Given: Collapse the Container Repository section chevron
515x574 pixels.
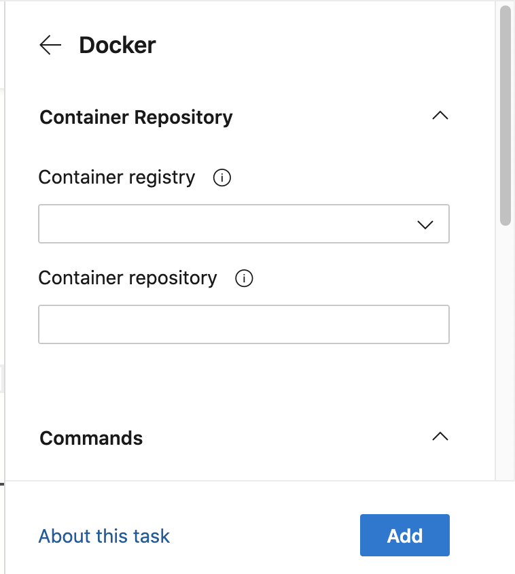Looking at the screenshot, I should pos(440,116).
